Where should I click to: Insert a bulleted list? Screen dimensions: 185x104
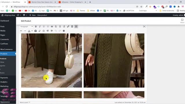coord(44,27)
